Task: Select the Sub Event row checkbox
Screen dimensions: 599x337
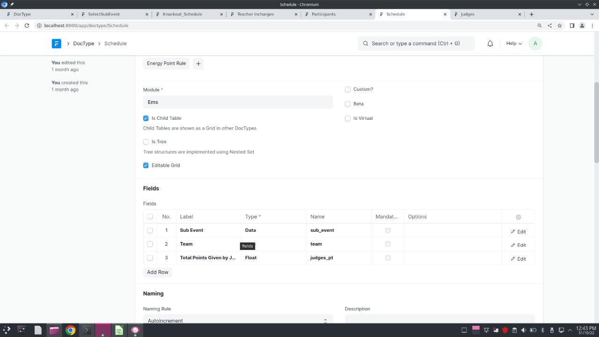Action: click(150, 230)
